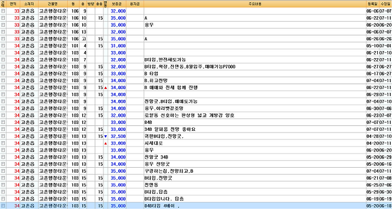
Task: Click the 04-20 registration date
Action: (372, 143)
